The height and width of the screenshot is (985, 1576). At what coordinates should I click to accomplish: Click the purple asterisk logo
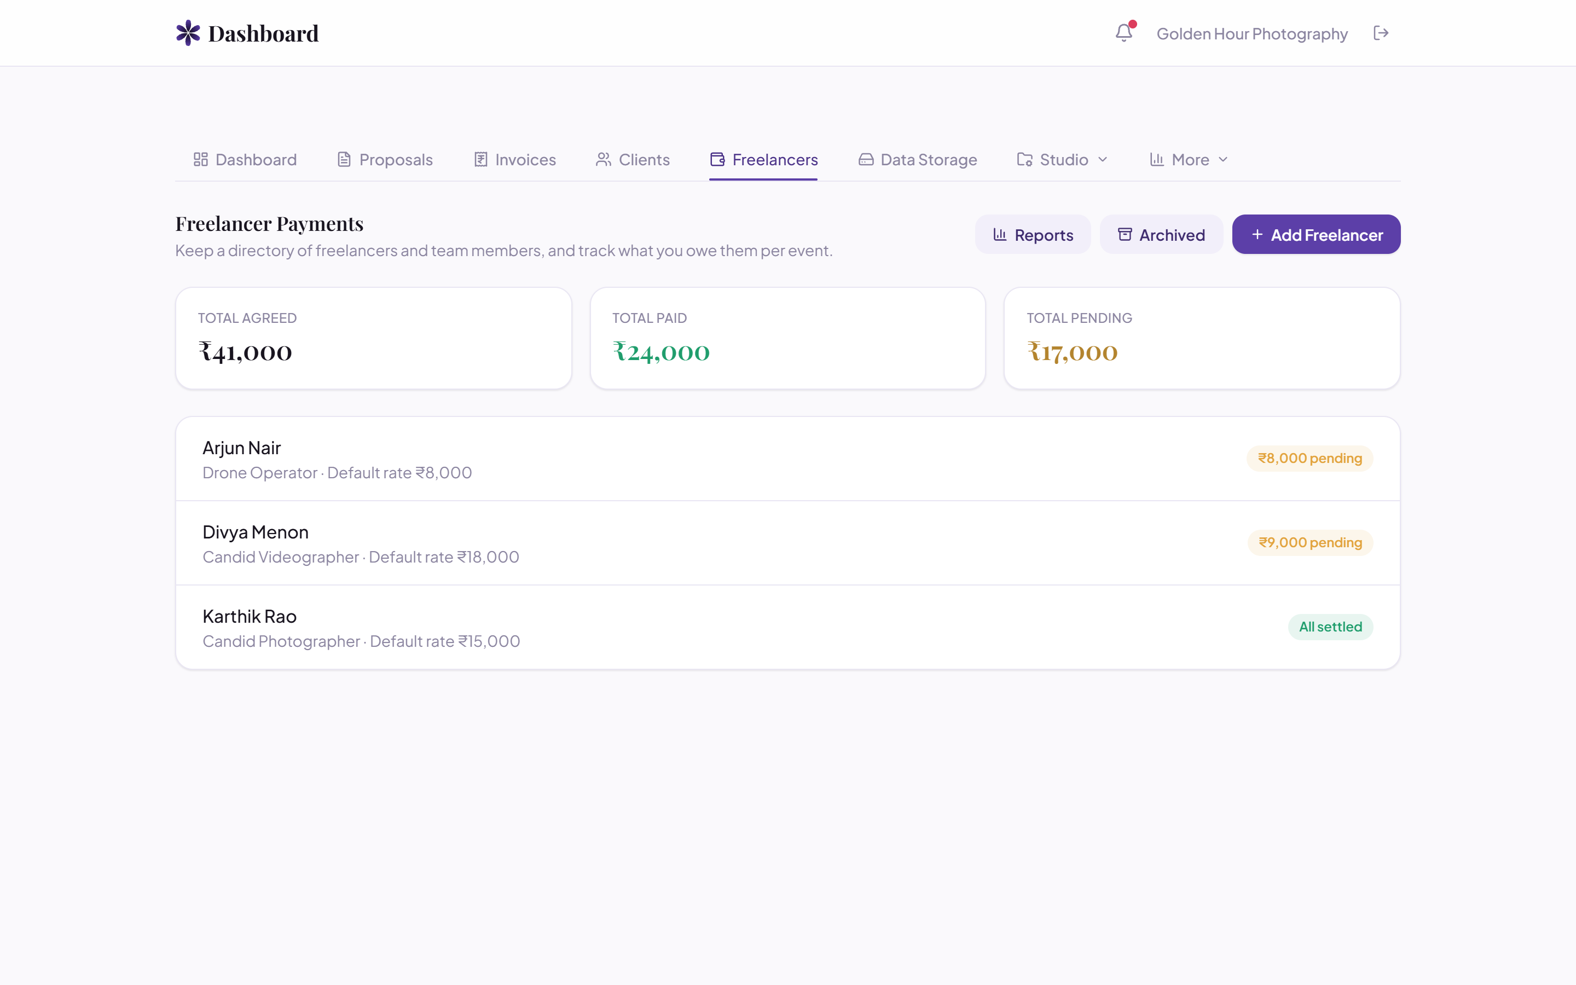click(x=188, y=33)
